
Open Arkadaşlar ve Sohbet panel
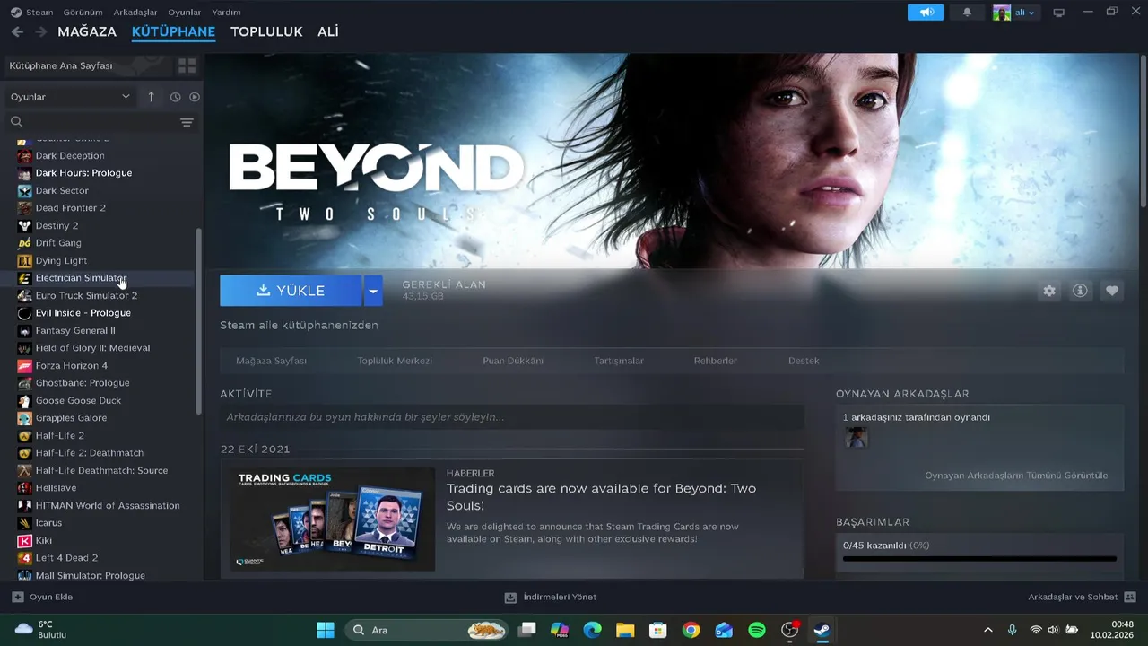[1083, 597]
